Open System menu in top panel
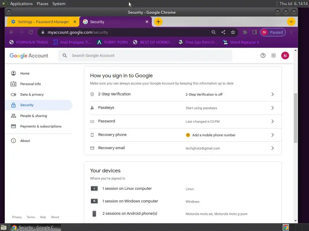309x231 pixels. [x=59, y=4]
